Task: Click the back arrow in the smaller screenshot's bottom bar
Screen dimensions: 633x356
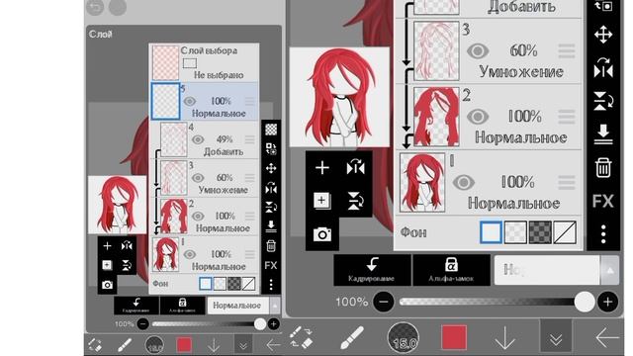Action: click(x=273, y=345)
